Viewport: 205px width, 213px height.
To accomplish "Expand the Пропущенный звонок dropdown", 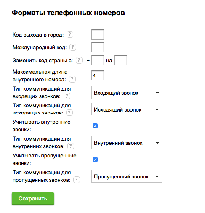I will [127, 176].
